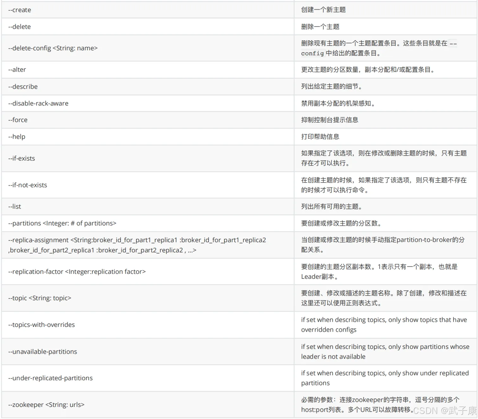Click the --delete option text

click(19, 27)
